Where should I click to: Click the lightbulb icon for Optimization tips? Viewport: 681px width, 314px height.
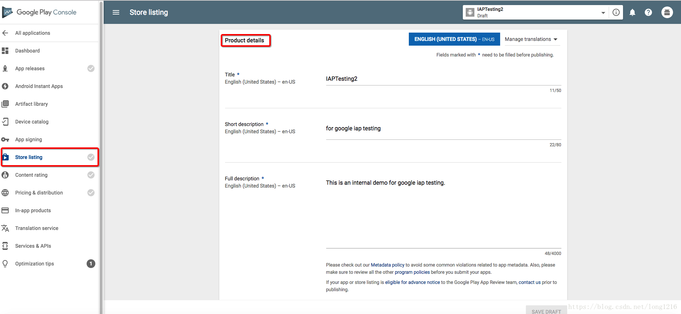[x=5, y=264]
